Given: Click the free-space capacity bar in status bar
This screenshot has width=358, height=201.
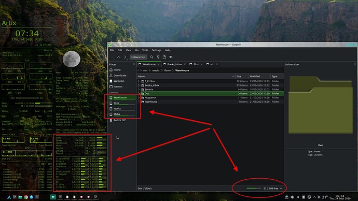Looking at the screenshot, I should click(x=253, y=189).
